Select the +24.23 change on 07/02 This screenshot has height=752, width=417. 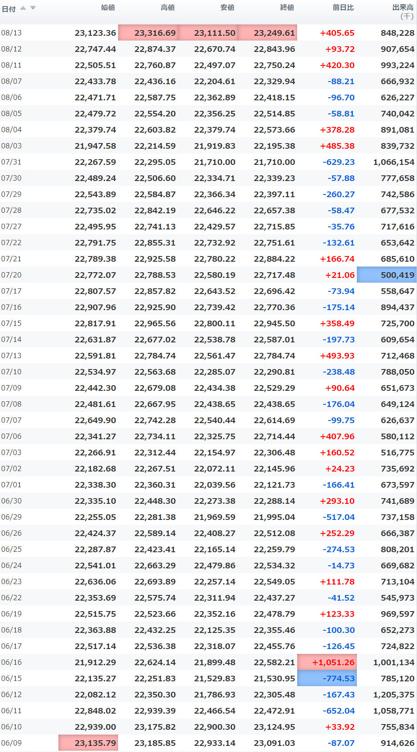(340, 468)
